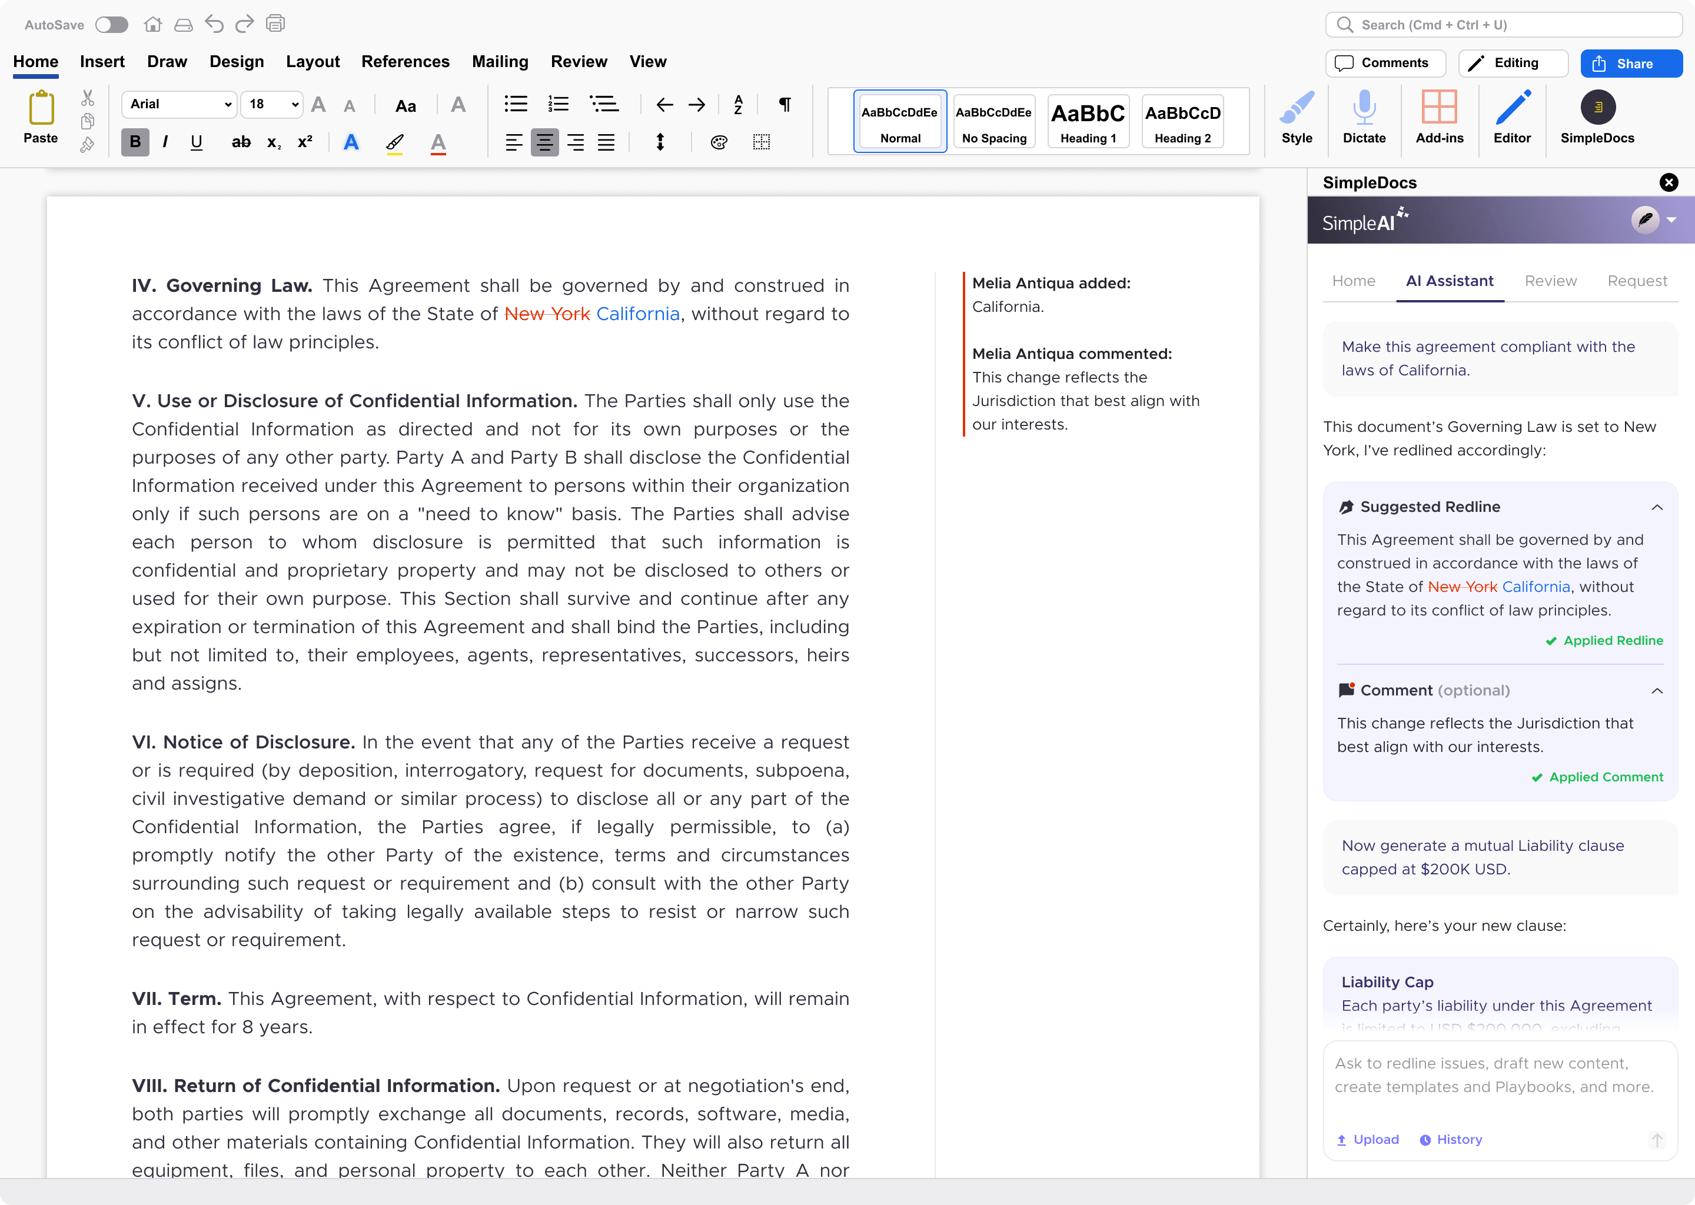Apply a bulleted list
This screenshot has height=1205, width=1695.
516,104
